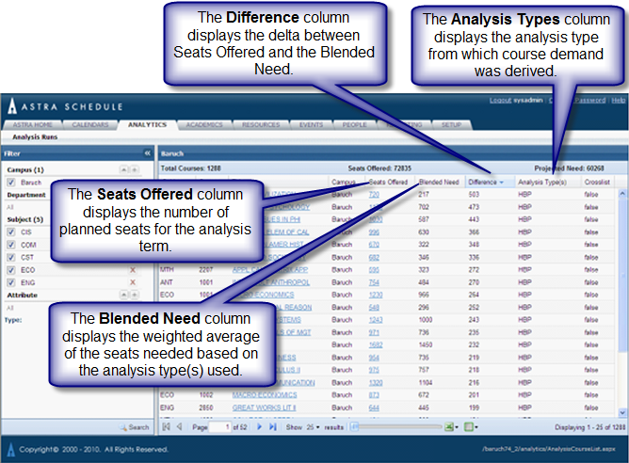The height and width of the screenshot is (463, 629).
Task: Open Seats Offered link 1243
Action: [x=376, y=320]
